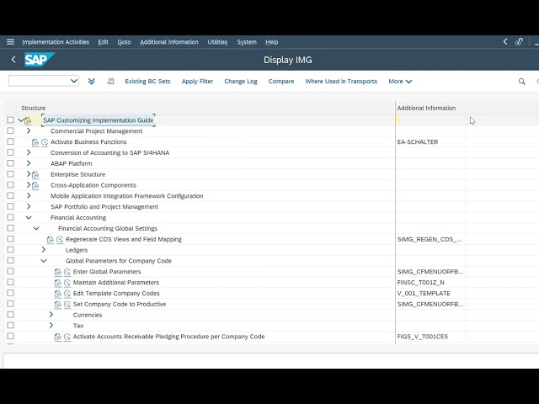Open the More toolbar dropdown

400,82
